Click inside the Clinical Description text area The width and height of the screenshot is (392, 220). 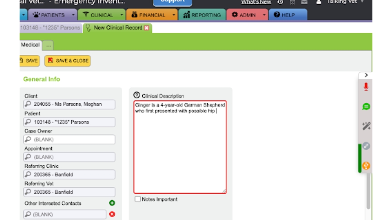click(180, 147)
